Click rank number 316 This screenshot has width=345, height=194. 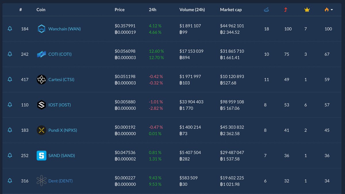click(x=25, y=181)
